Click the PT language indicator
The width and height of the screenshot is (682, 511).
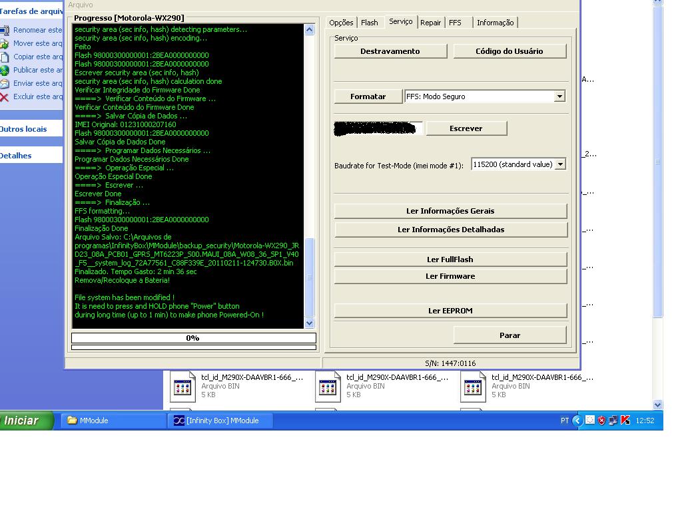coord(565,421)
